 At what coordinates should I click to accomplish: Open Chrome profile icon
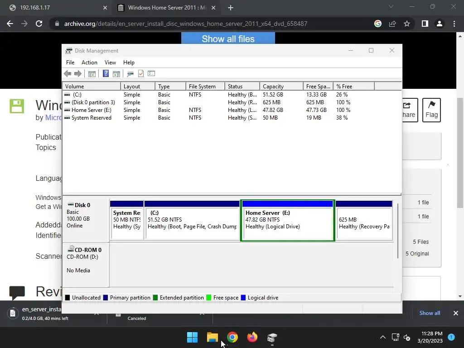(x=440, y=24)
